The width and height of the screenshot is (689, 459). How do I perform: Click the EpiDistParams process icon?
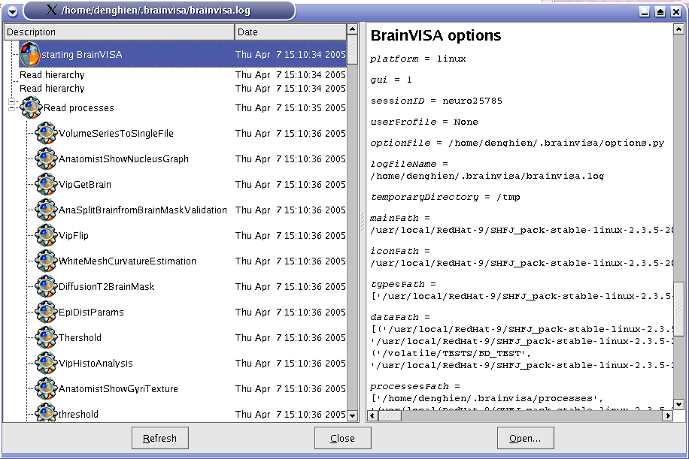click(47, 312)
